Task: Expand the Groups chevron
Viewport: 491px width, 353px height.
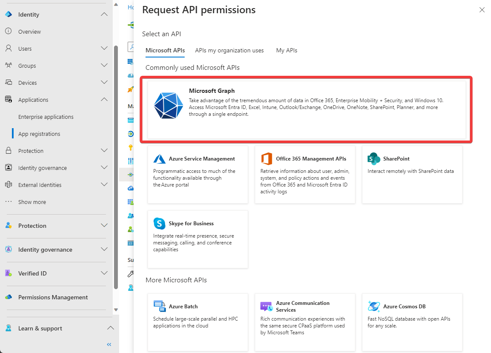Action: point(104,65)
